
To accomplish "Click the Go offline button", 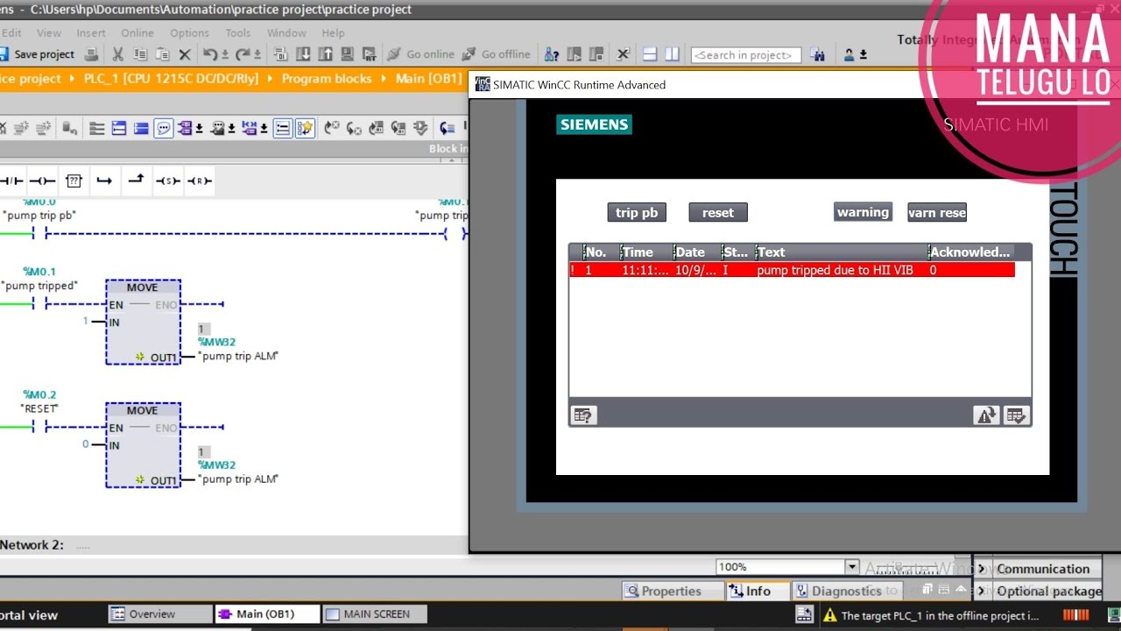I will pos(497,54).
